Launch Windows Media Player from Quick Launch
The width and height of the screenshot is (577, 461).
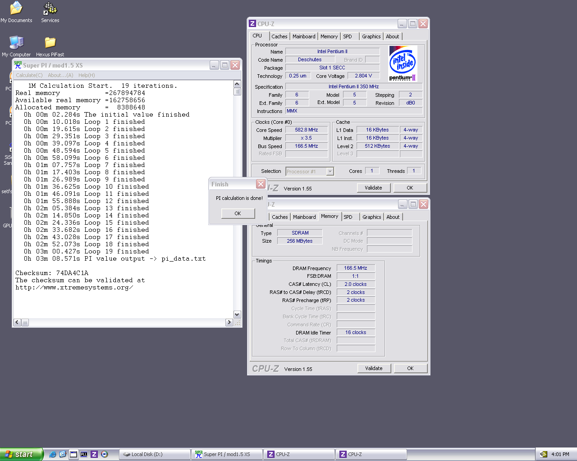click(x=105, y=454)
